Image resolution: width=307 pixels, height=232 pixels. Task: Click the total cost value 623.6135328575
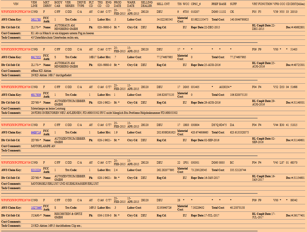pyautogui.click(x=239, y=132)
